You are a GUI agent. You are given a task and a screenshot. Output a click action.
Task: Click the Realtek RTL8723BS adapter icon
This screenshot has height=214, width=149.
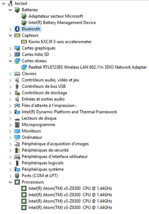(x=24, y=67)
